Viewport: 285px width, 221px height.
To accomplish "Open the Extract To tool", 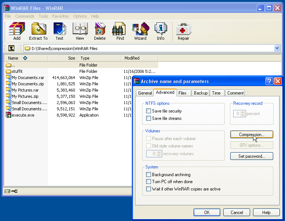I will (x=38, y=31).
